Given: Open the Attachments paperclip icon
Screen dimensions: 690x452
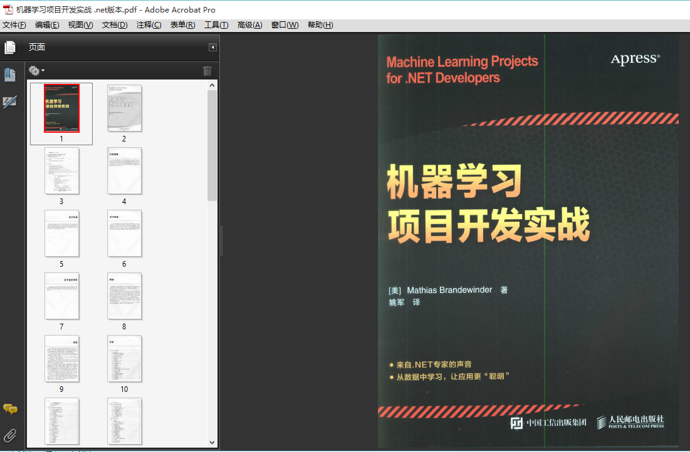Looking at the screenshot, I should click(9, 435).
